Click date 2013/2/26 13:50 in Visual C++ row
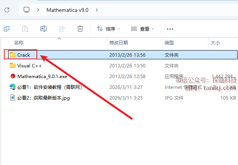 coord(127,66)
